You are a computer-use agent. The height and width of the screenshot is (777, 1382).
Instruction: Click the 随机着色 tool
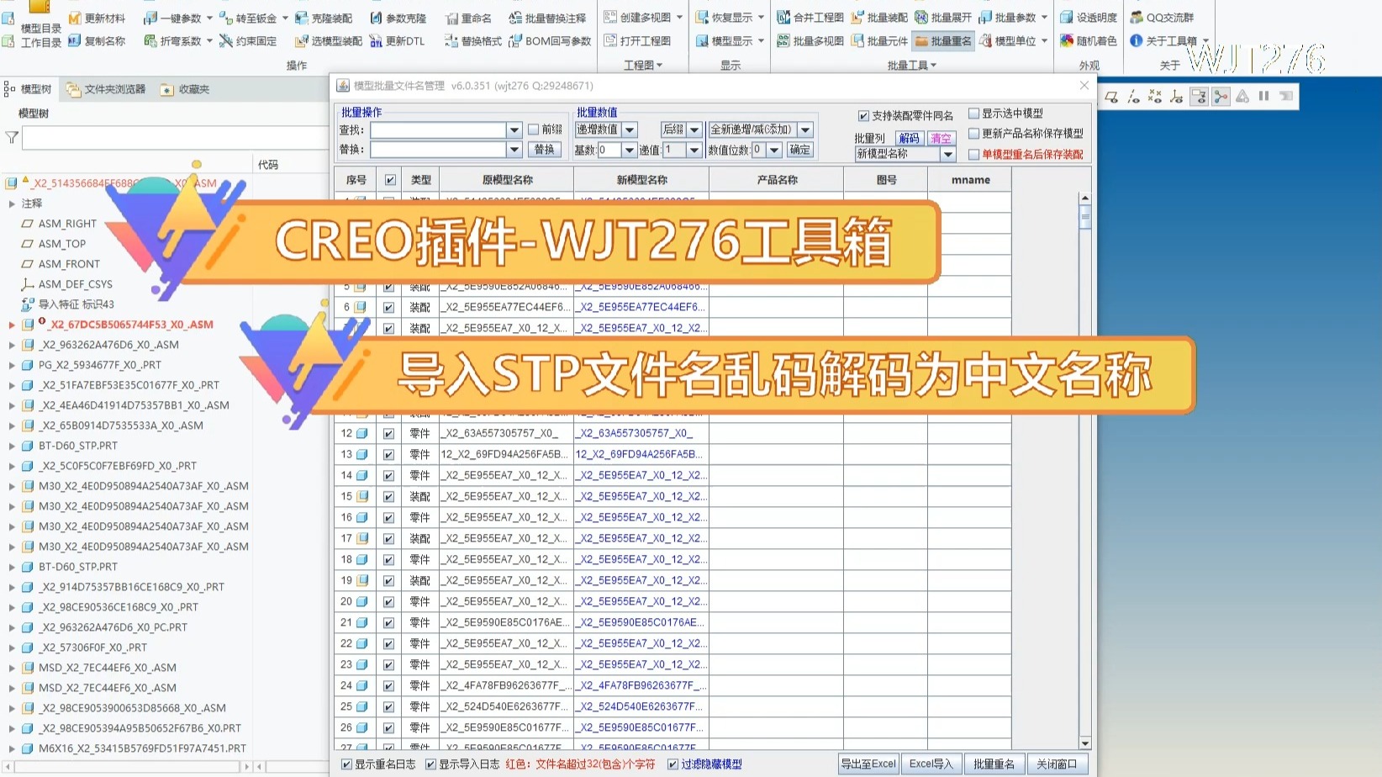(1089, 40)
